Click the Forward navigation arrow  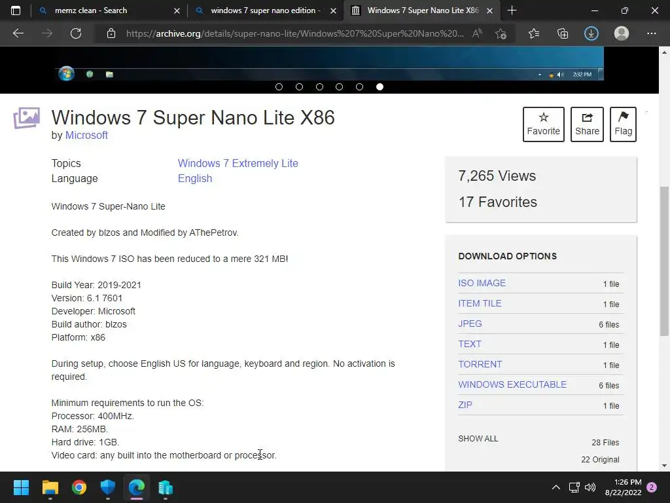tap(47, 33)
